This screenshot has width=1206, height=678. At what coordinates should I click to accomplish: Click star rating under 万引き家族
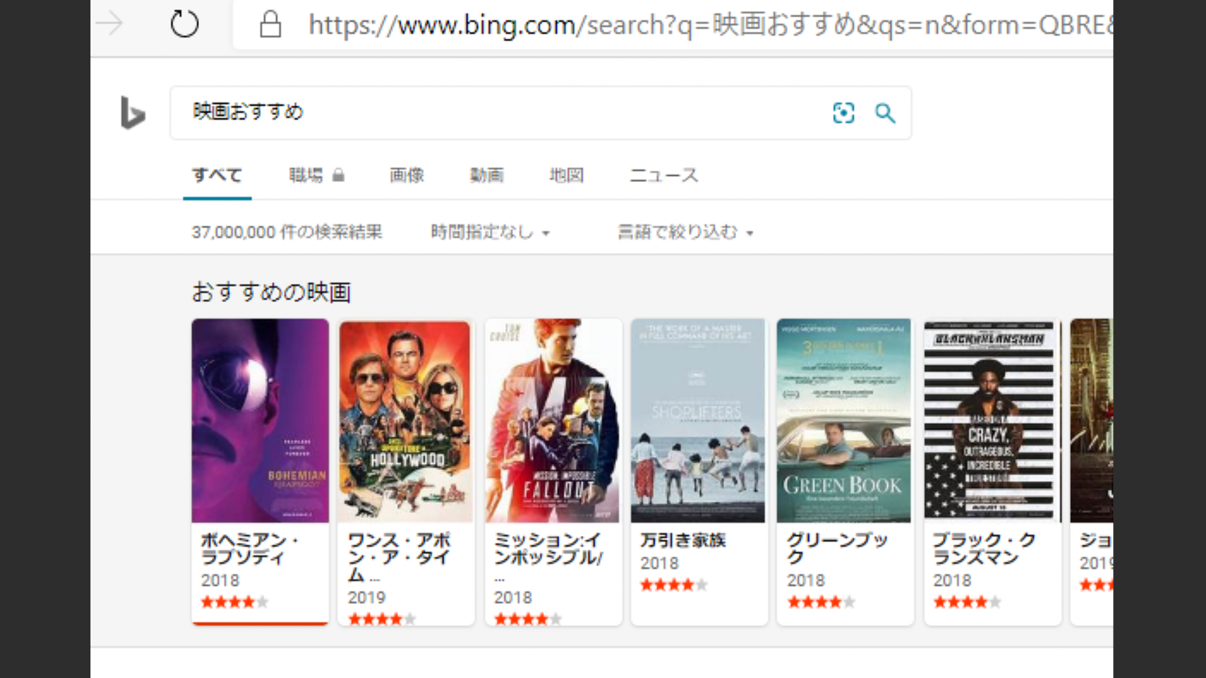pos(674,585)
